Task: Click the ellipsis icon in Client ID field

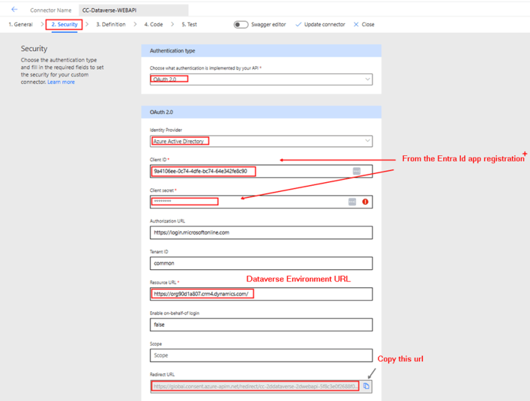Action: 356,171
